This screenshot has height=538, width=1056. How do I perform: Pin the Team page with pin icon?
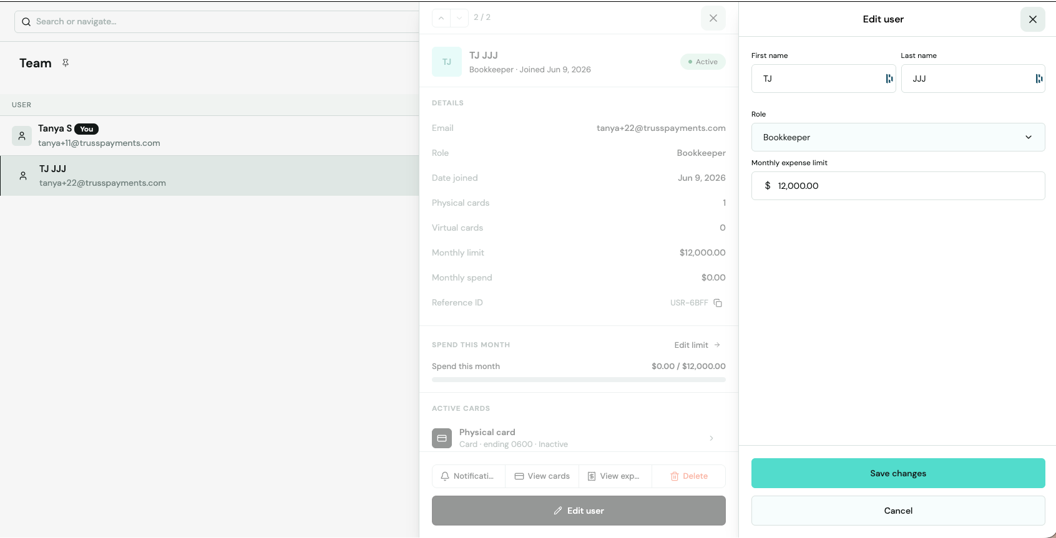tap(66, 63)
